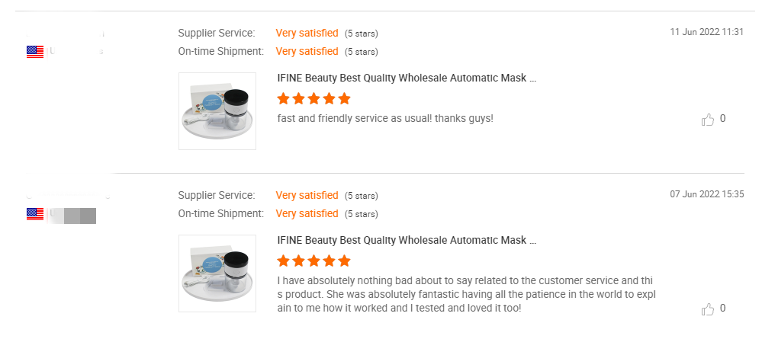
Task: Click the 11 Jun 2022 11:31 timestamp
Action: pos(706,32)
